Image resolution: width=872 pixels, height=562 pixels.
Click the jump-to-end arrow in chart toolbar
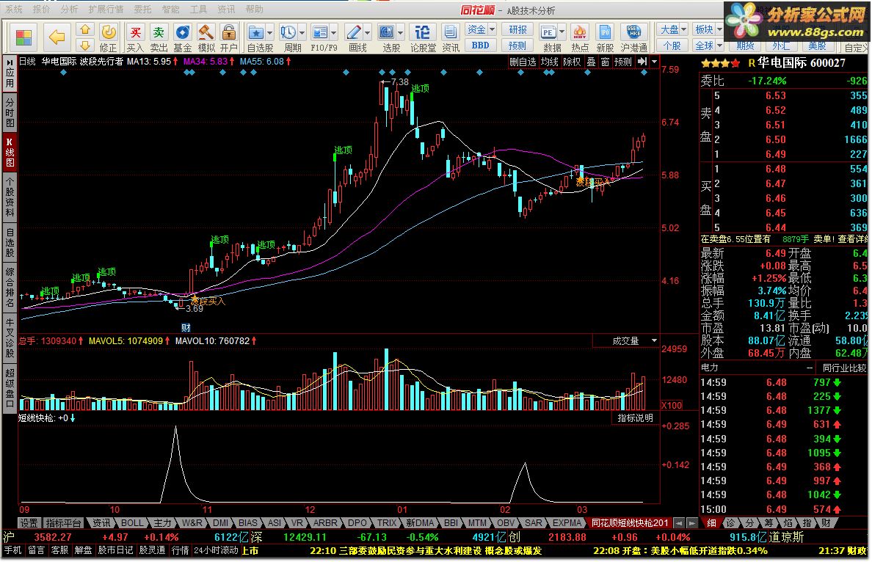tap(642, 62)
